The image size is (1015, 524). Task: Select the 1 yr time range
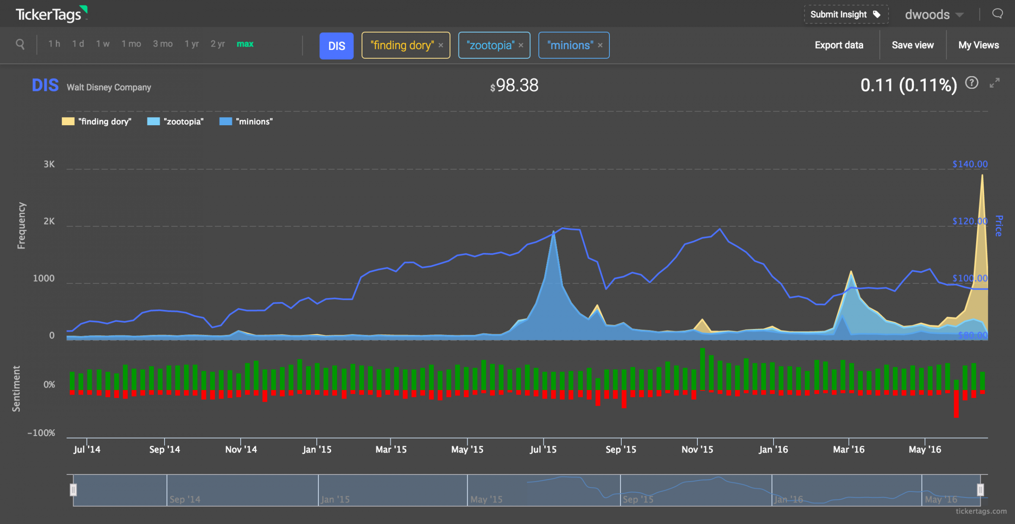[x=192, y=44]
